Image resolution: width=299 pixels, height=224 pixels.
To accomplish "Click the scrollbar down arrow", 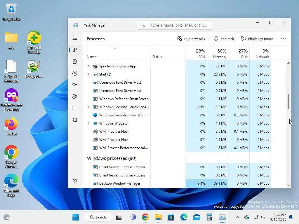I will click(288, 185).
